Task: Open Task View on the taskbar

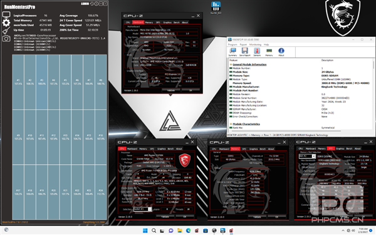Action: 162,231
